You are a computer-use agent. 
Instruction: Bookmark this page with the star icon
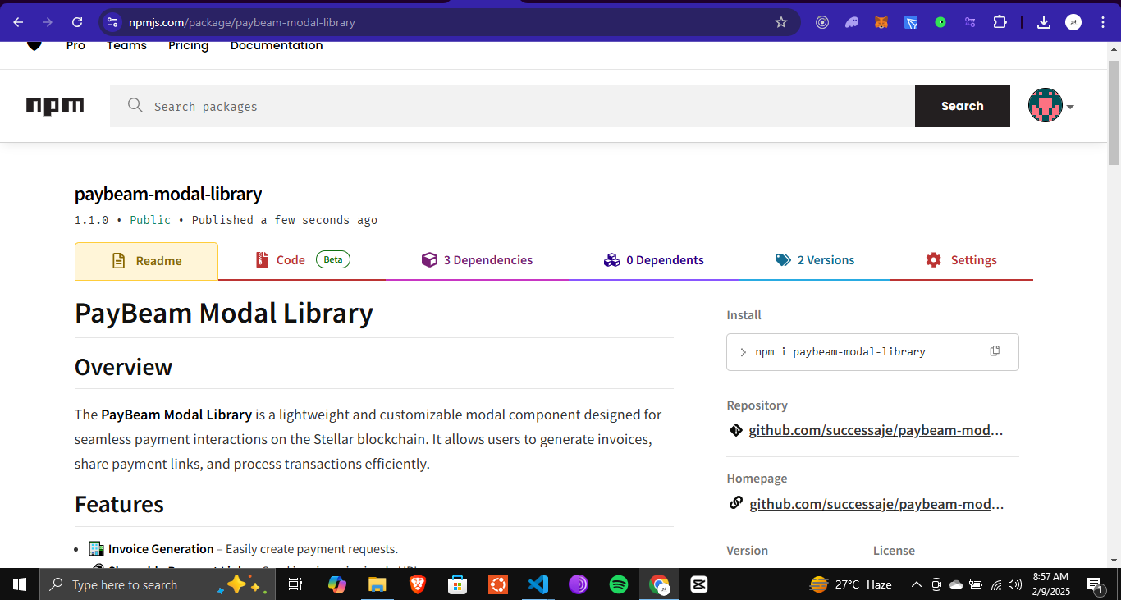click(x=781, y=22)
